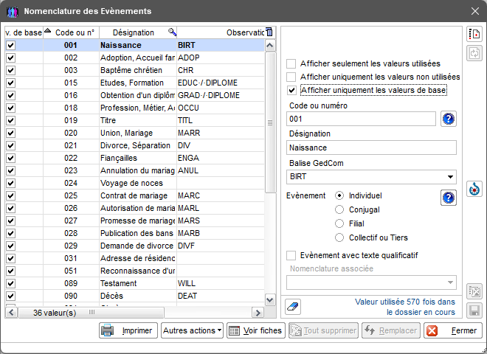Enable Afficher seulement les valeurs utilisées
Screen dimensions: 487x354
[x=291, y=63]
